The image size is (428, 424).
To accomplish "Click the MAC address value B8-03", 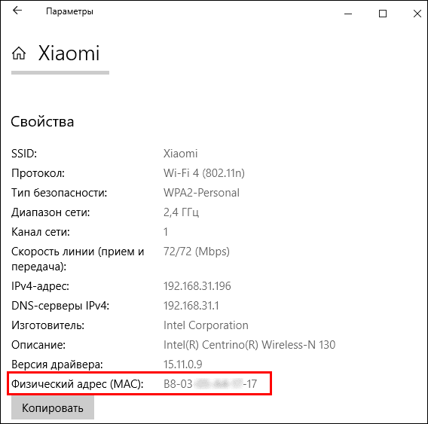I will (210, 384).
